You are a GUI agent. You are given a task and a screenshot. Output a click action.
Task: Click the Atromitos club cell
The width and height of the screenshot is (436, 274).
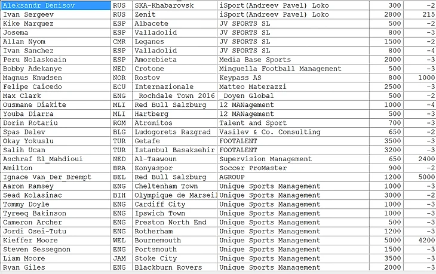[x=174, y=123]
